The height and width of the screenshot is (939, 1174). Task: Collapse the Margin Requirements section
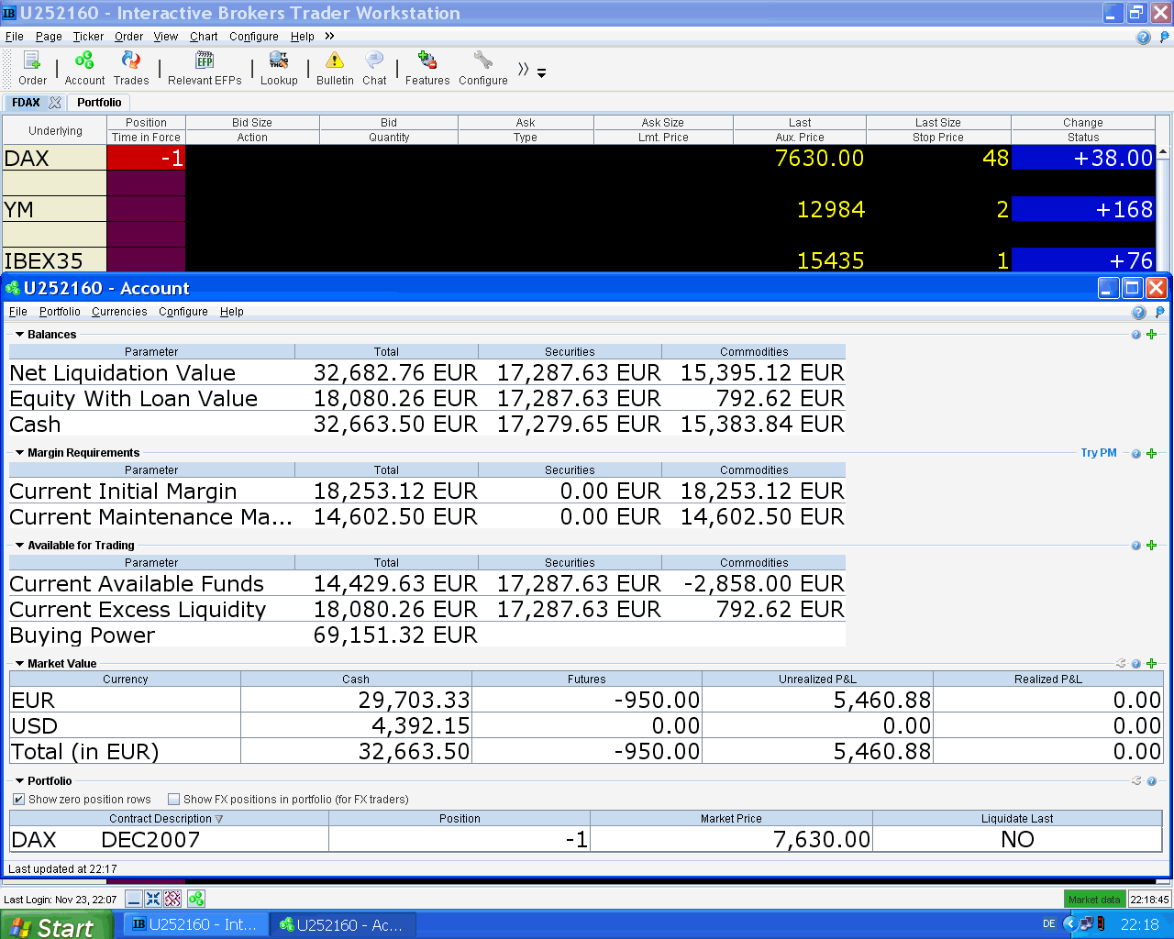(19, 453)
